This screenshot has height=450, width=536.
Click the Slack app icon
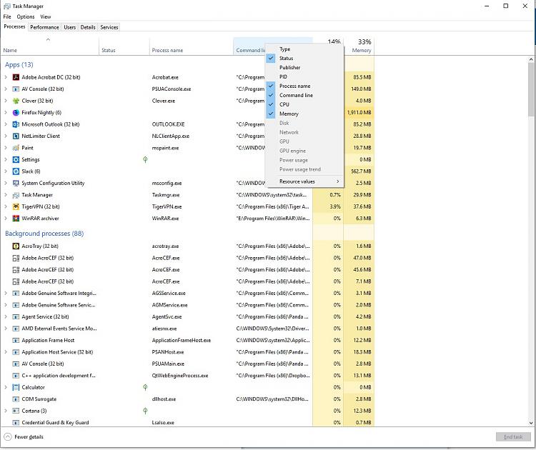coord(16,171)
